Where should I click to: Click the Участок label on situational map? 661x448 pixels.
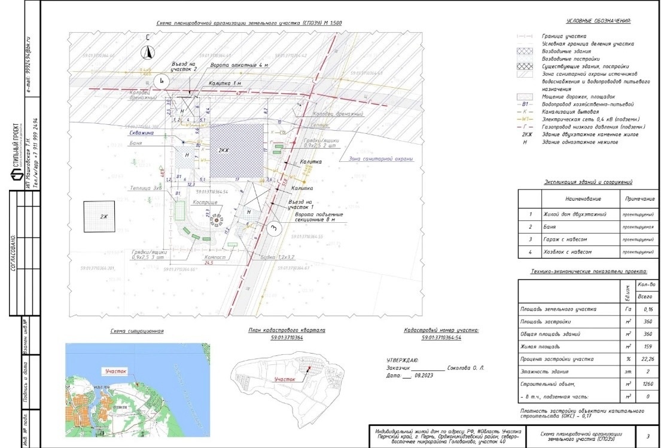(115, 372)
